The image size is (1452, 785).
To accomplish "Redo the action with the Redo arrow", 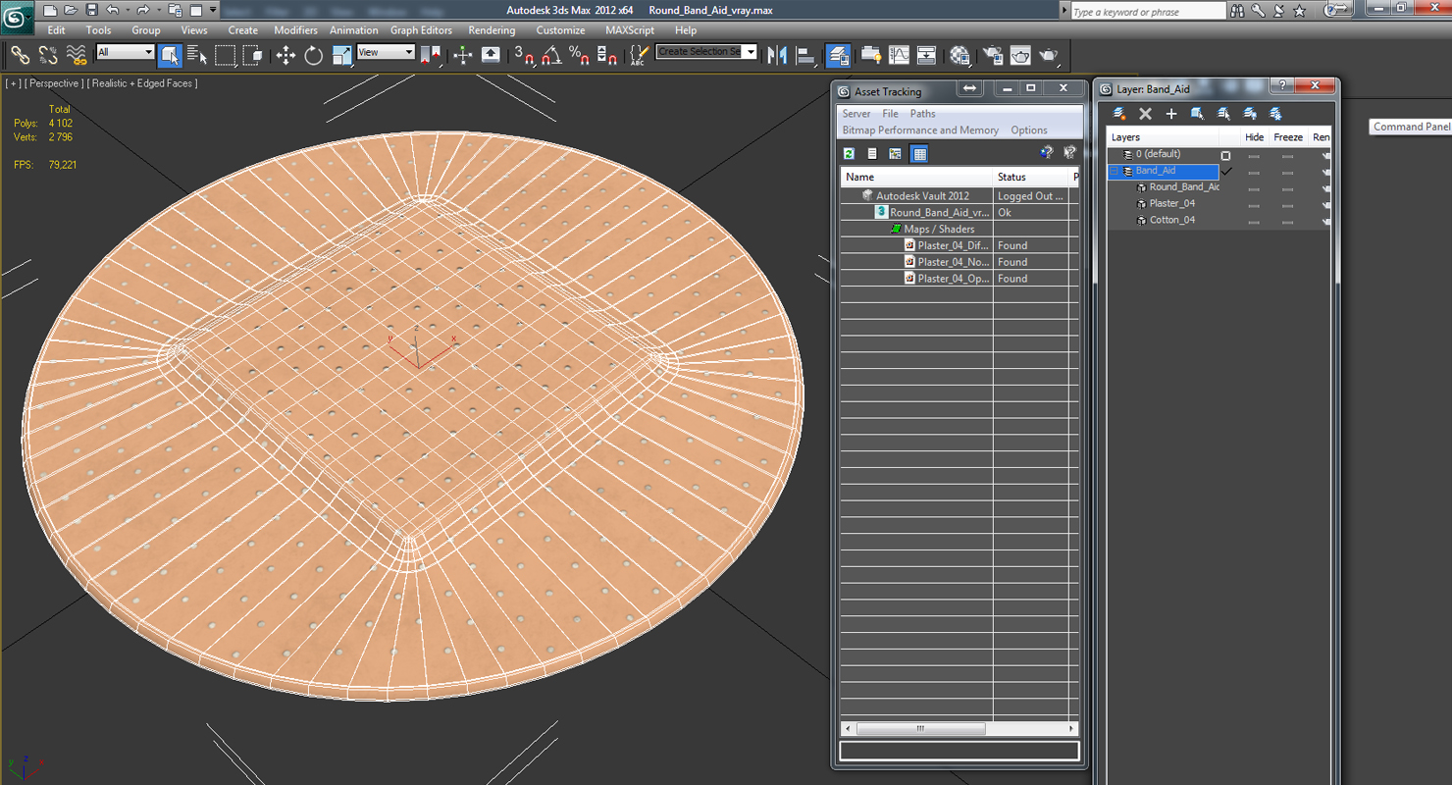I will tap(143, 10).
